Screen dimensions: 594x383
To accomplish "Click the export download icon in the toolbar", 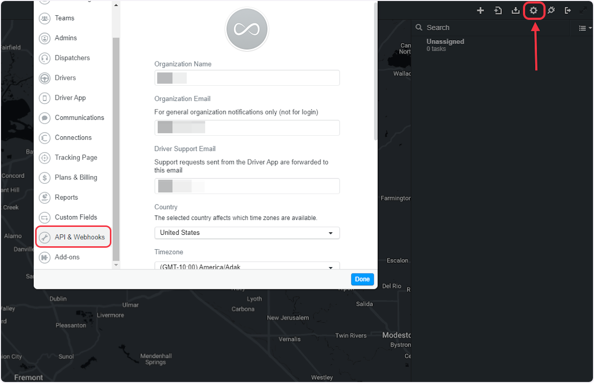I will coord(516,10).
